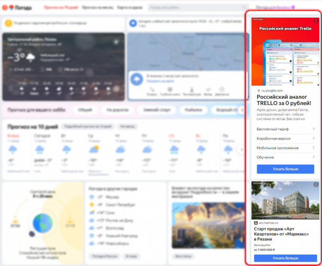Image resolution: width=322 pixels, height=266 pixels.
Task: Click Показать на карте link
Action: click(x=160, y=81)
